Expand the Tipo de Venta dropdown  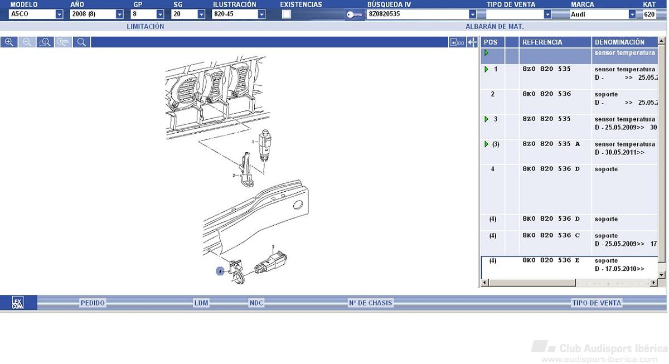click(x=547, y=14)
